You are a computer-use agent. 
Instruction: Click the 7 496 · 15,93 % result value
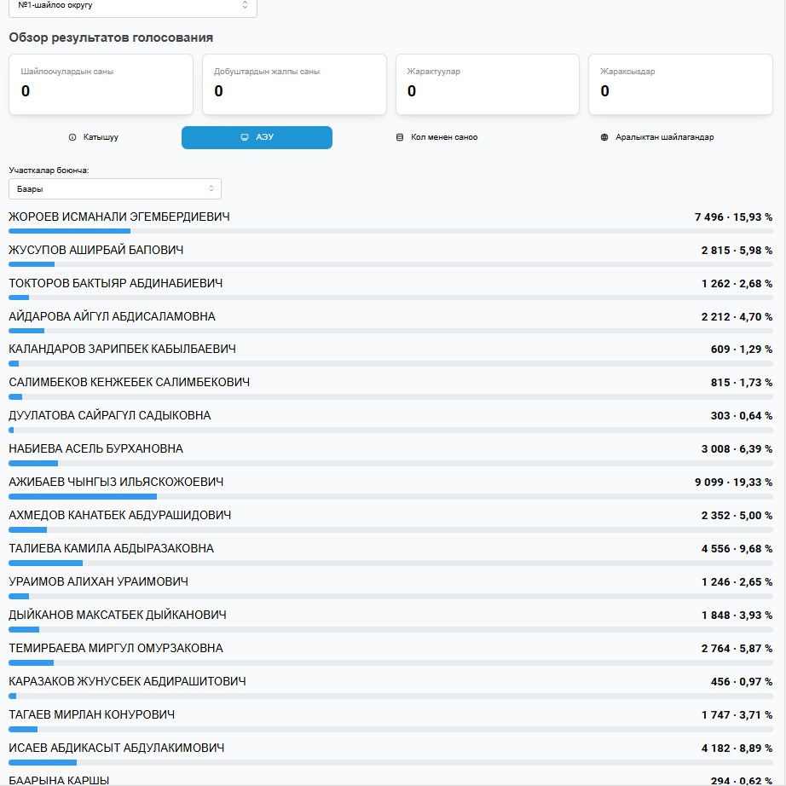pyautogui.click(x=733, y=217)
